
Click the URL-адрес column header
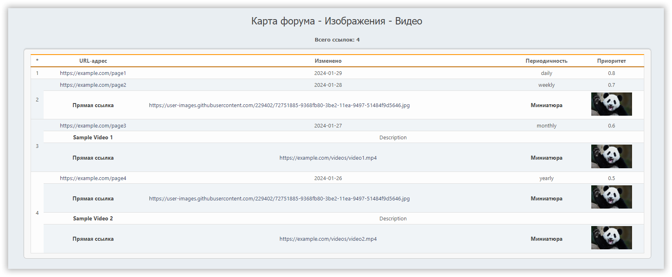pyautogui.click(x=93, y=61)
